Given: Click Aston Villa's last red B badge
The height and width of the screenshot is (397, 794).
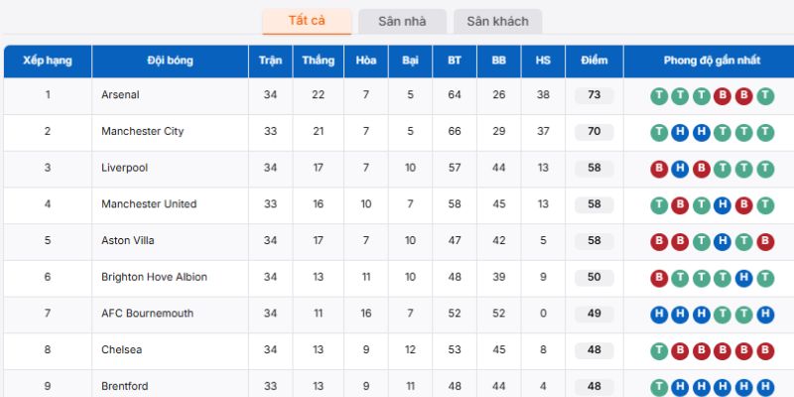Looking at the screenshot, I should pyautogui.click(x=765, y=242).
